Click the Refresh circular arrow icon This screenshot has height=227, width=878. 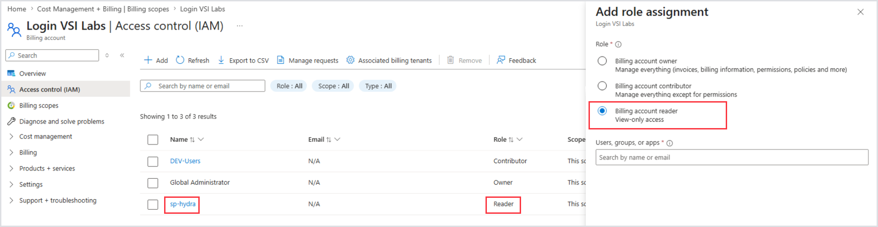180,60
